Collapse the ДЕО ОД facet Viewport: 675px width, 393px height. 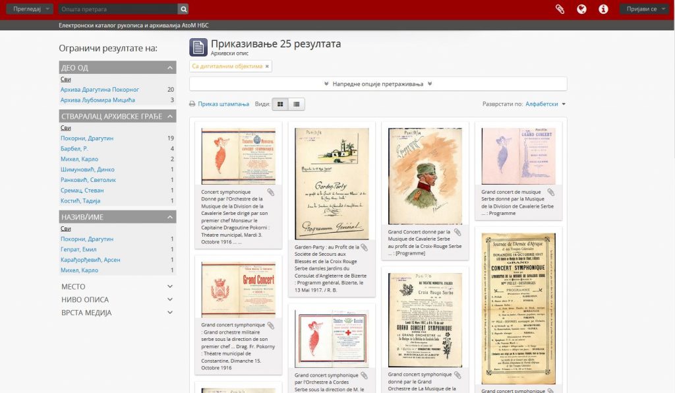171,68
